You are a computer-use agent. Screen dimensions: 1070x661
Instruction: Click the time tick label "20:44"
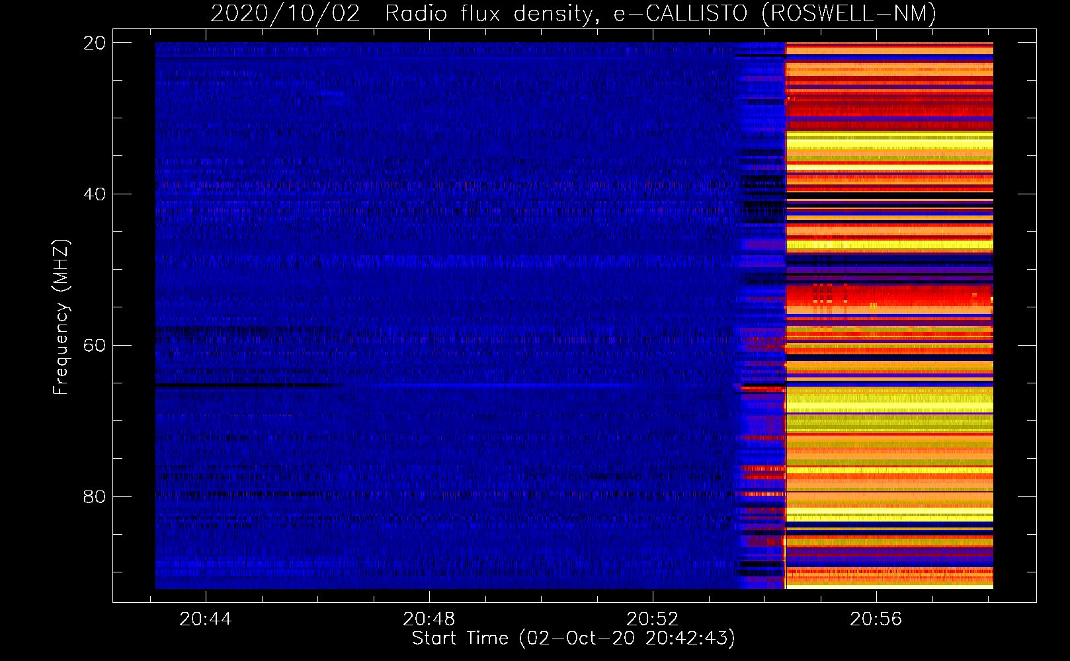tap(206, 619)
